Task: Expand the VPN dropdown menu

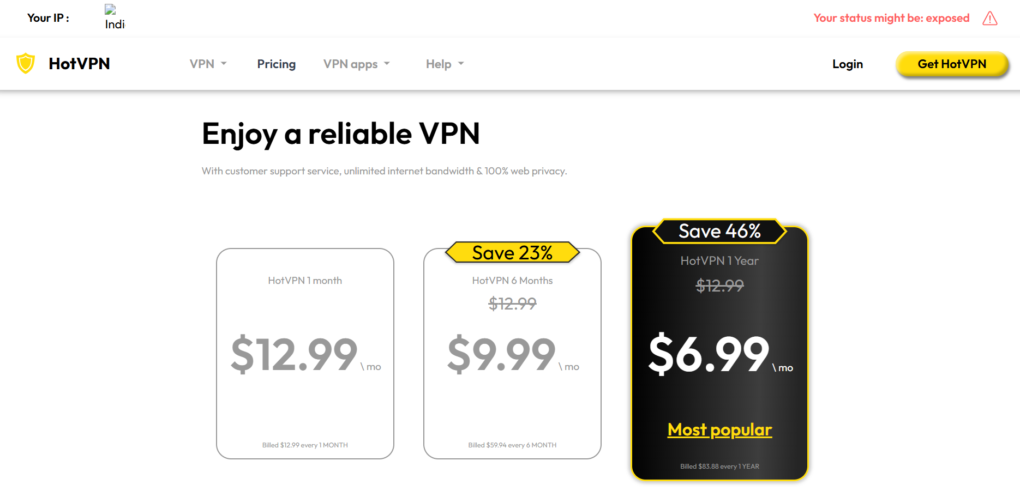Action: [x=208, y=64]
